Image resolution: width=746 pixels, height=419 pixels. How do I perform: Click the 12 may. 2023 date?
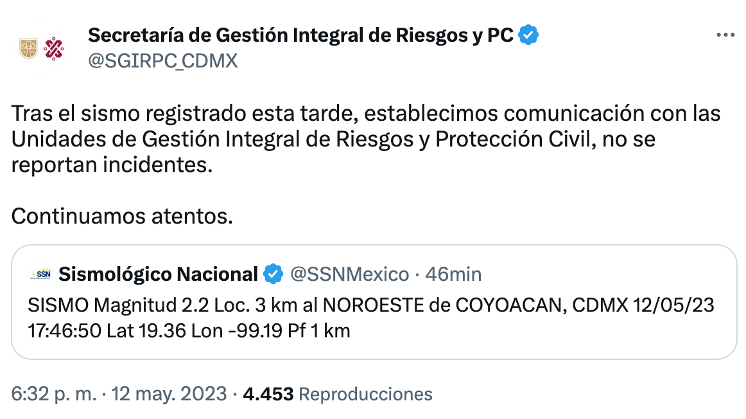[x=169, y=393]
